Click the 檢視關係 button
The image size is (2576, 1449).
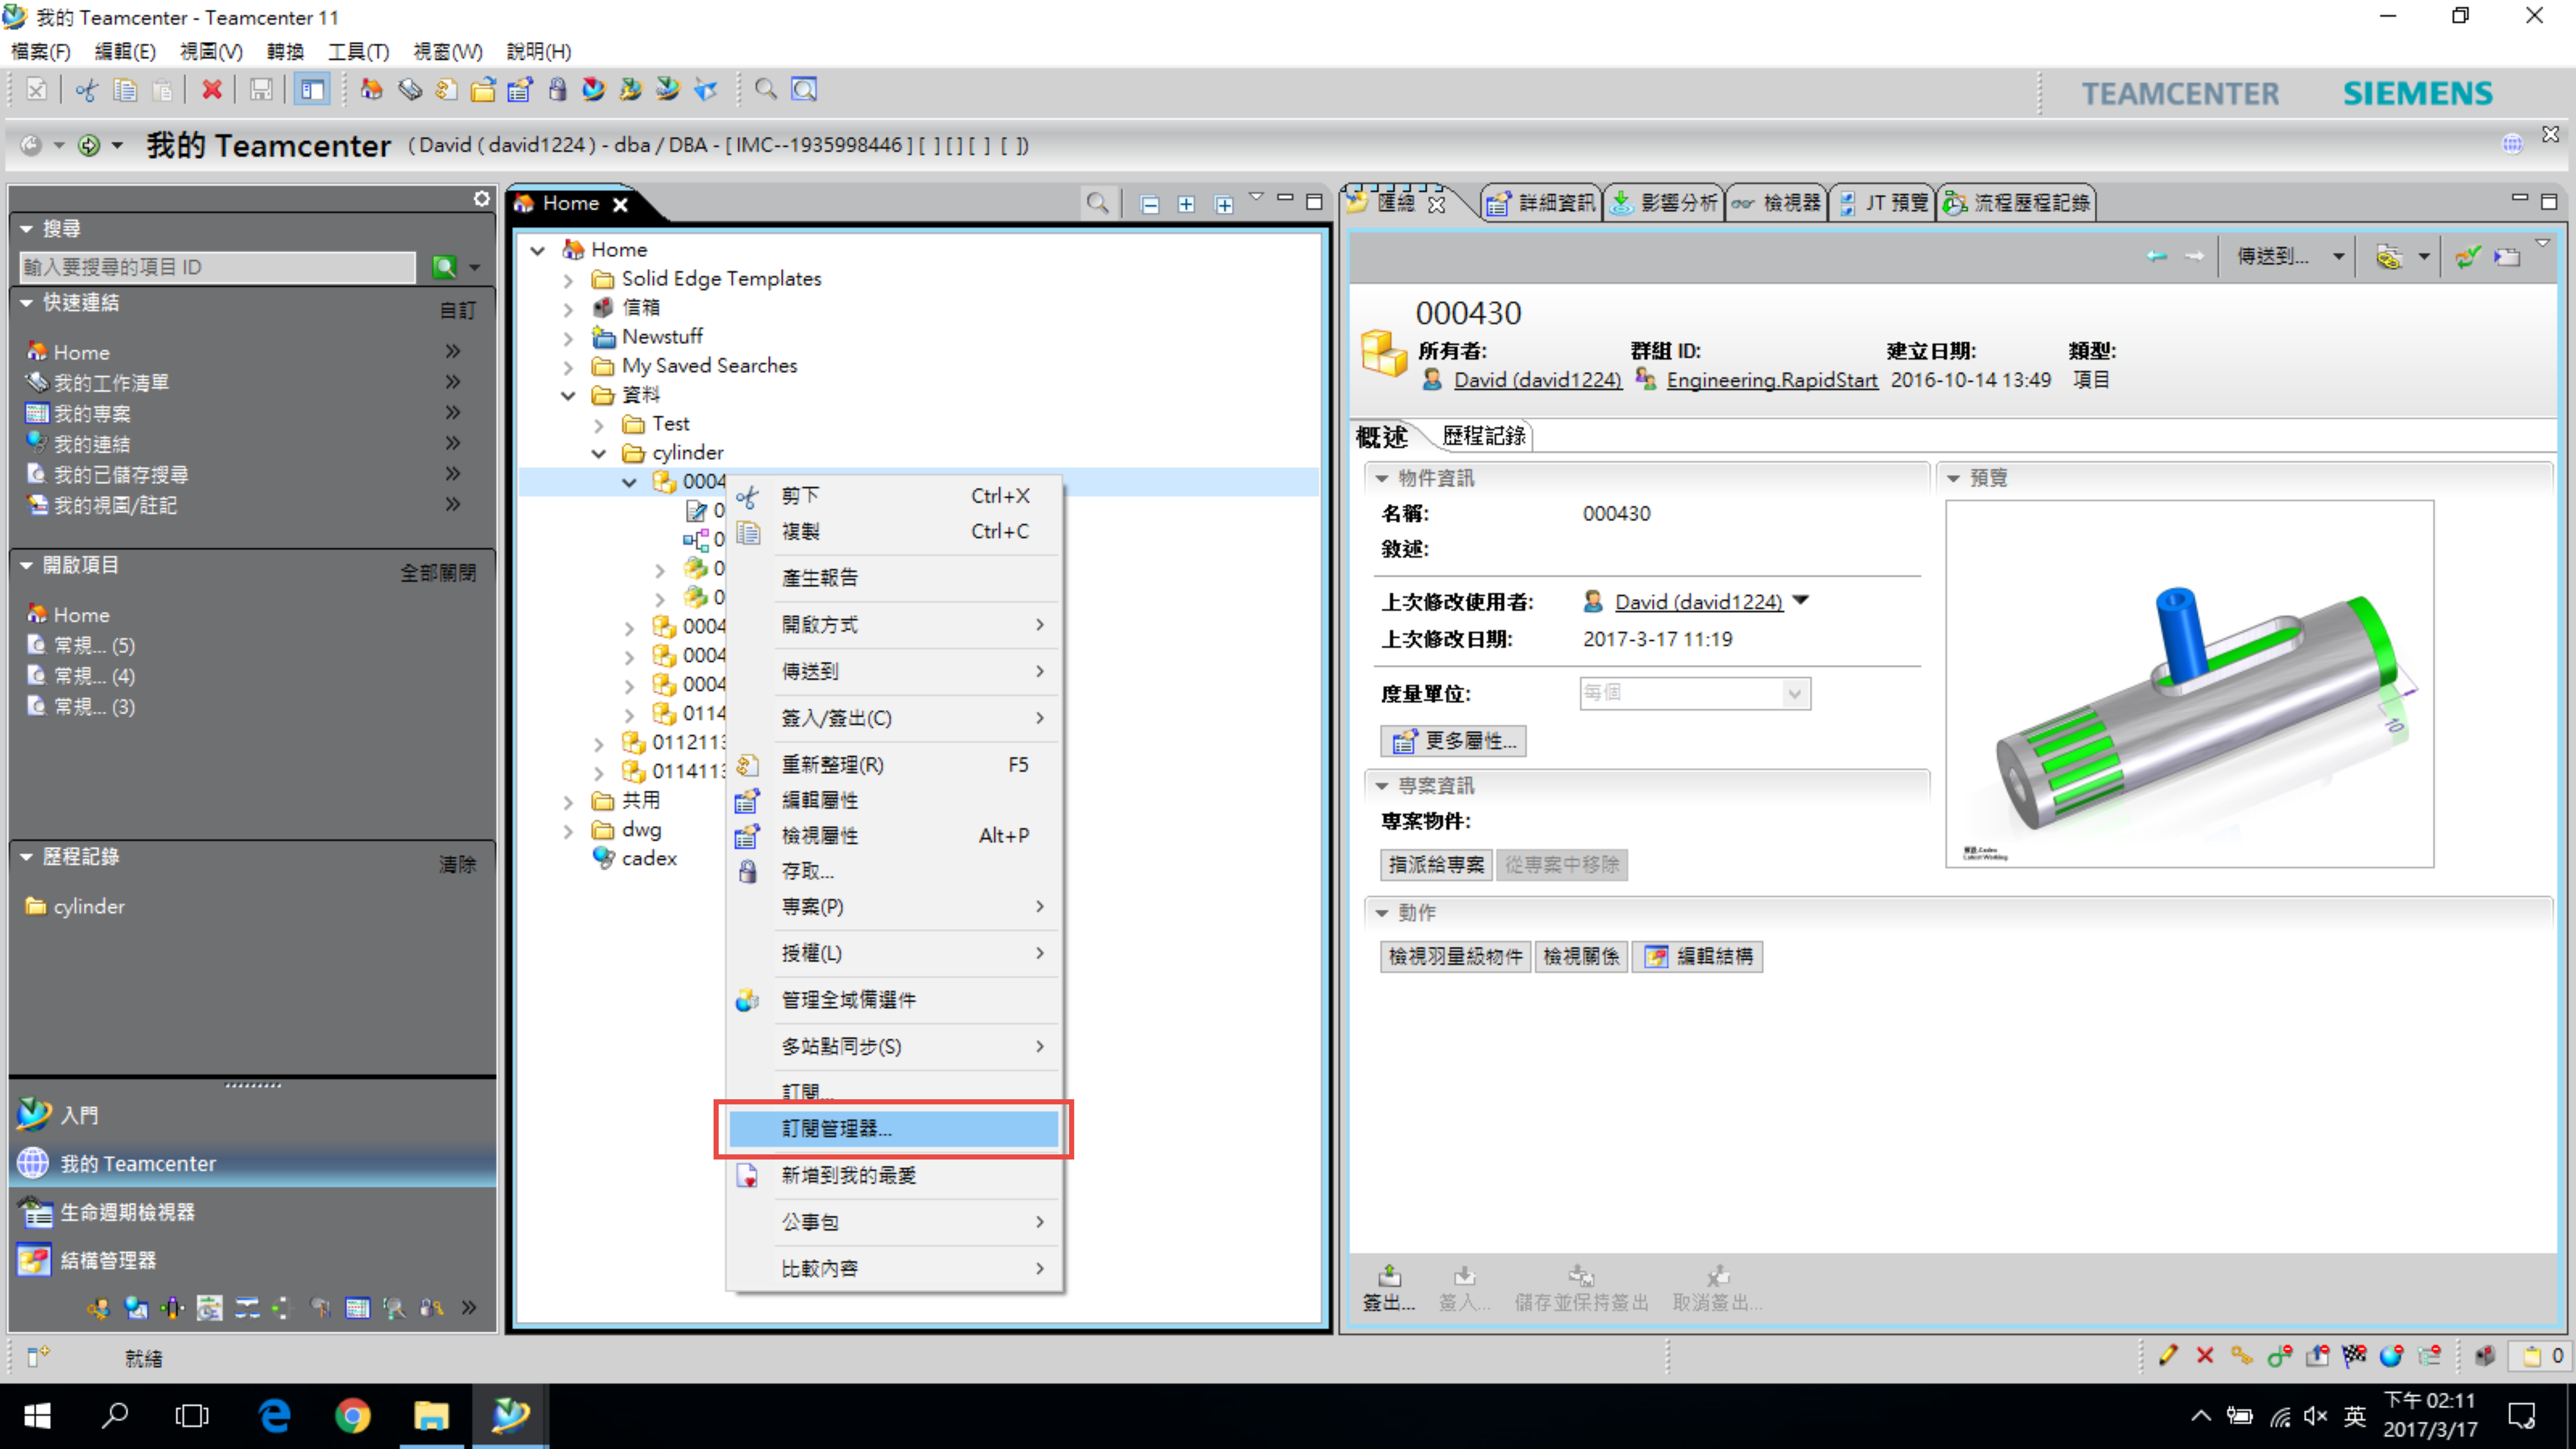point(1581,957)
